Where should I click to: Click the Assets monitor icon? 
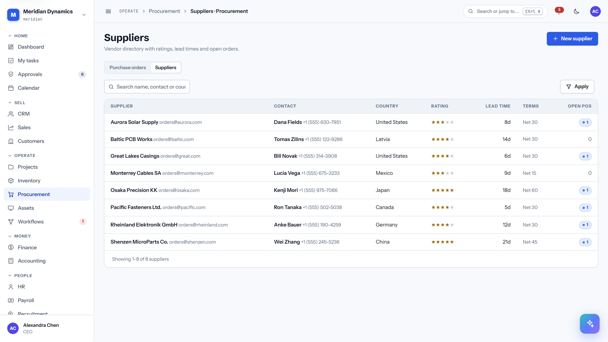tap(11, 208)
